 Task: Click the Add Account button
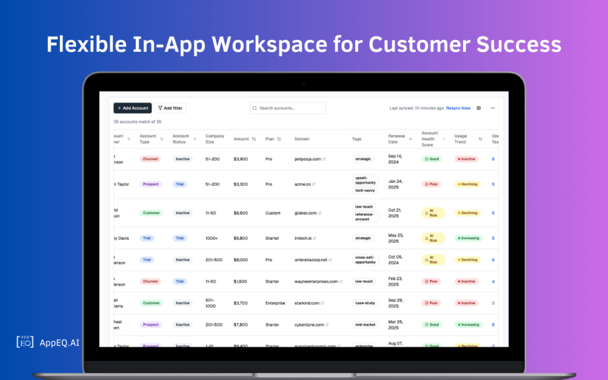coord(132,108)
